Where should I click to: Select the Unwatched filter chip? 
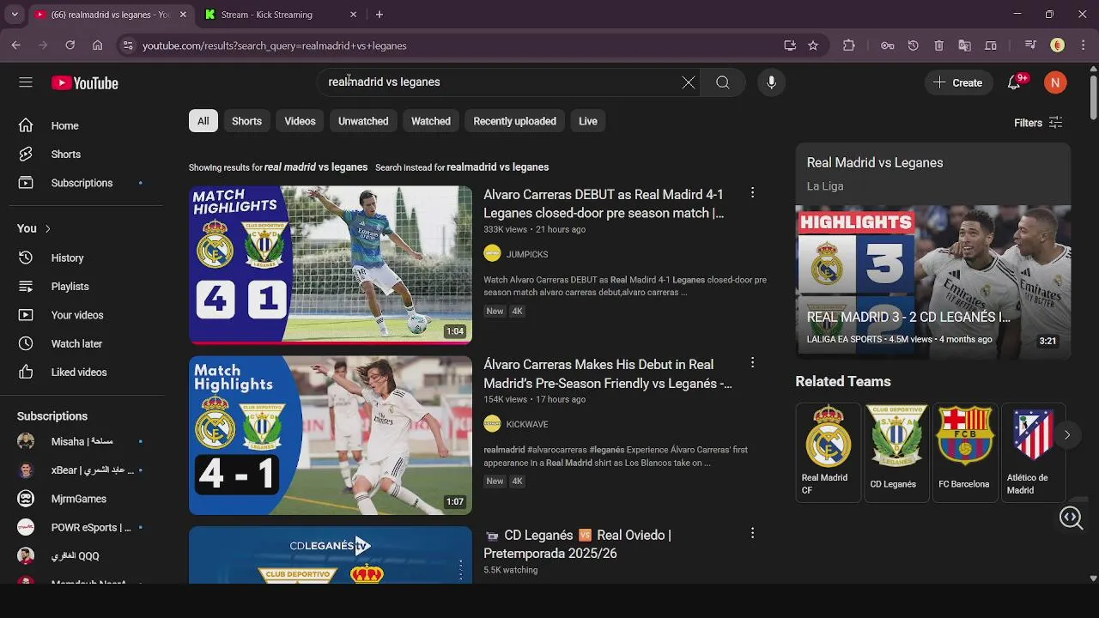tap(363, 121)
